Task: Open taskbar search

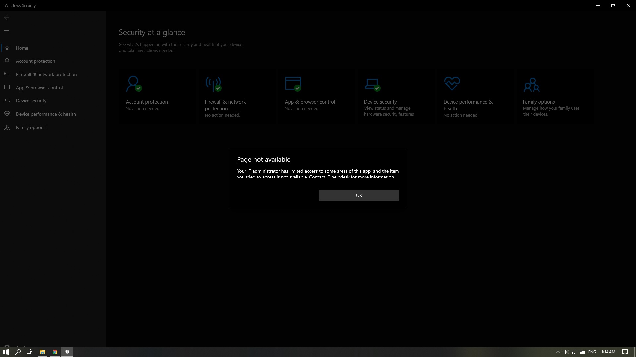Action: coord(18,352)
